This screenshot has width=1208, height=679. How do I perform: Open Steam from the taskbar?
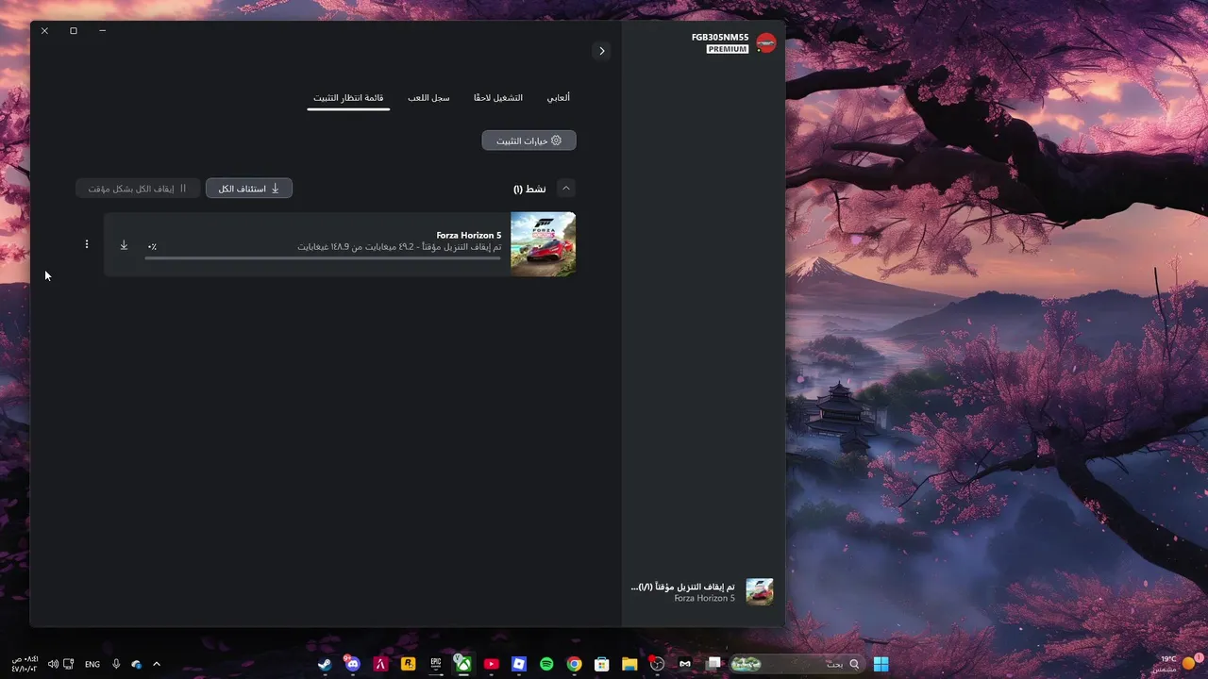(x=325, y=664)
